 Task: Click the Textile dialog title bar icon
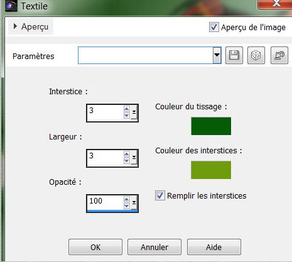[x=11, y=6]
